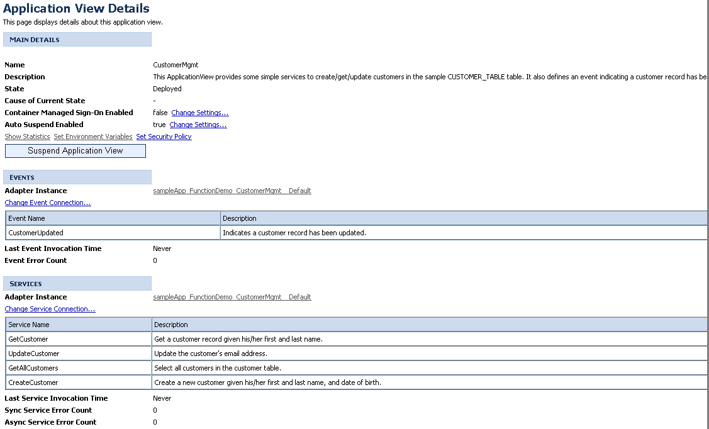This screenshot has height=429, width=709.
Task: Select the GetCustomer service row
Action: tap(356, 339)
